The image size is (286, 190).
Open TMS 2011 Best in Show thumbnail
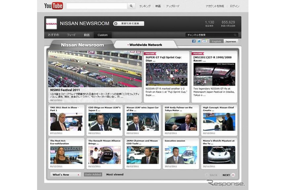(x=67, y=122)
